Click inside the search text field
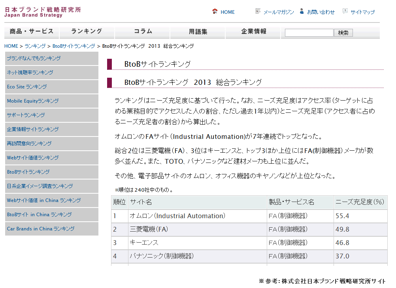The height and width of the screenshot is (288, 396). pos(309,33)
